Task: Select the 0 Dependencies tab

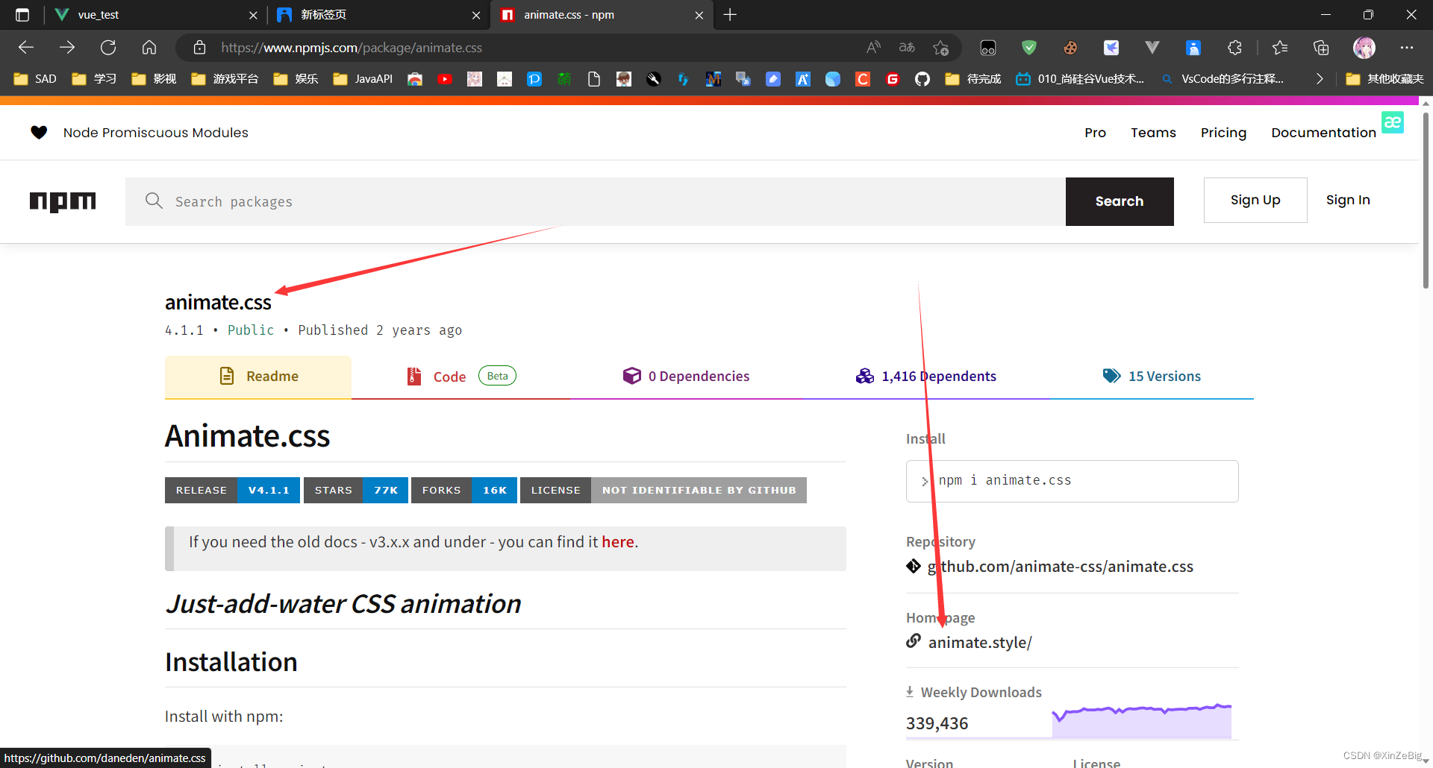Action: tap(686, 377)
